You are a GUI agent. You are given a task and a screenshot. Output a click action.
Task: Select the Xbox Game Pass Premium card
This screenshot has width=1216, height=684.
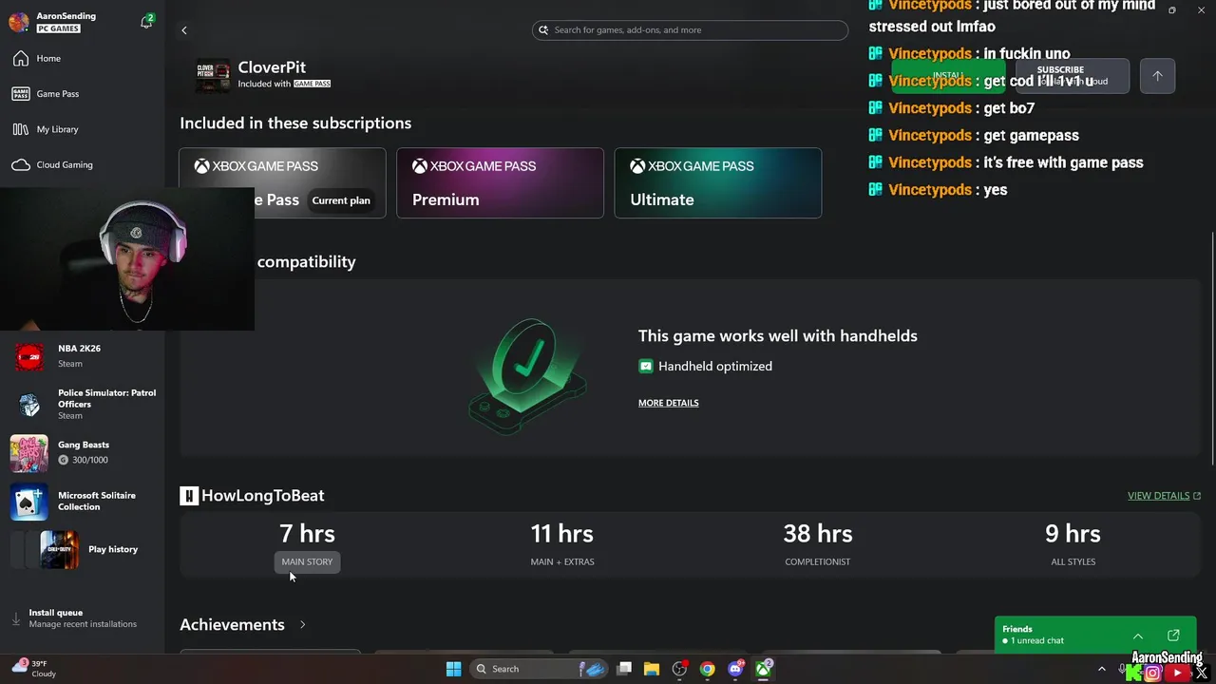coord(500,182)
